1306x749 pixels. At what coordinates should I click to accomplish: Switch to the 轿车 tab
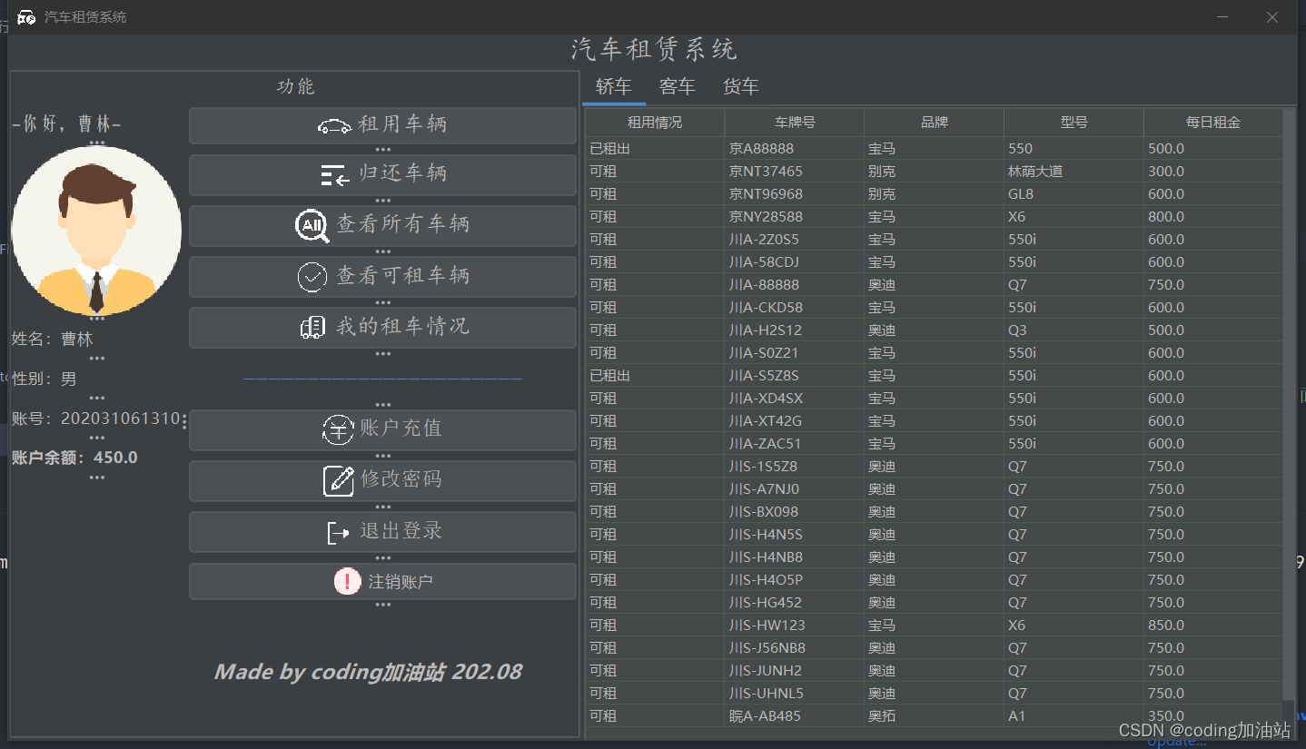614,87
